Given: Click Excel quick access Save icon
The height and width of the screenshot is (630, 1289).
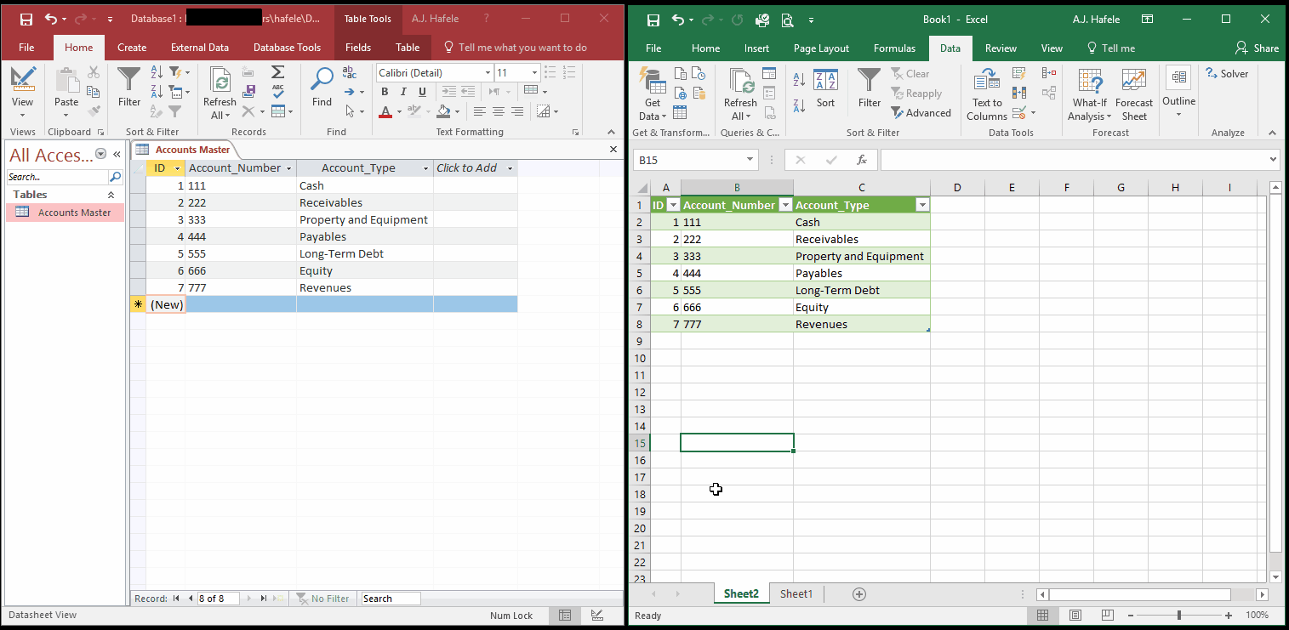Looking at the screenshot, I should coord(653,20).
